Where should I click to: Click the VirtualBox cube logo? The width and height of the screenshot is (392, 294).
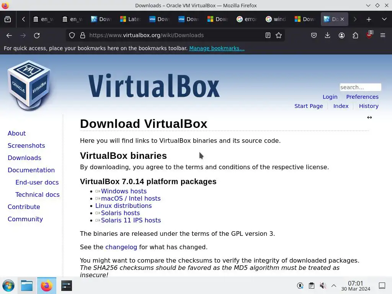[29, 85]
